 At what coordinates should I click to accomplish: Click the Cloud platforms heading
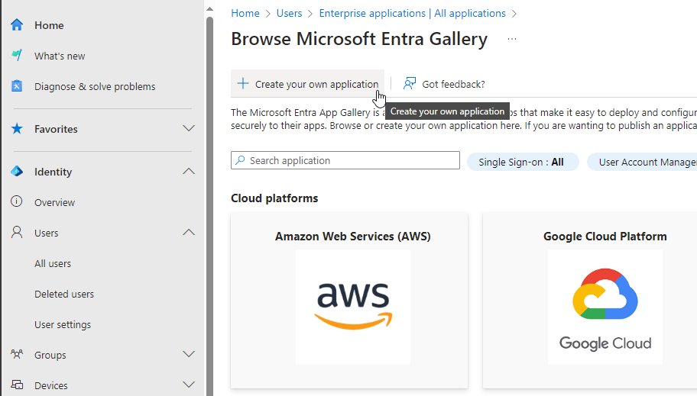pyautogui.click(x=274, y=198)
